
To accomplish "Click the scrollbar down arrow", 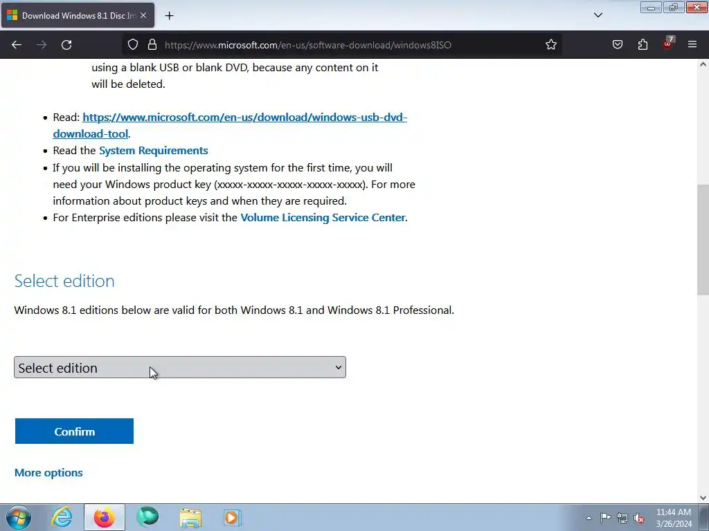I will (703, 498).
